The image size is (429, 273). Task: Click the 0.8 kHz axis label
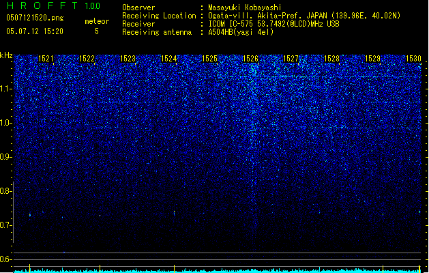[x=6, y=191]
